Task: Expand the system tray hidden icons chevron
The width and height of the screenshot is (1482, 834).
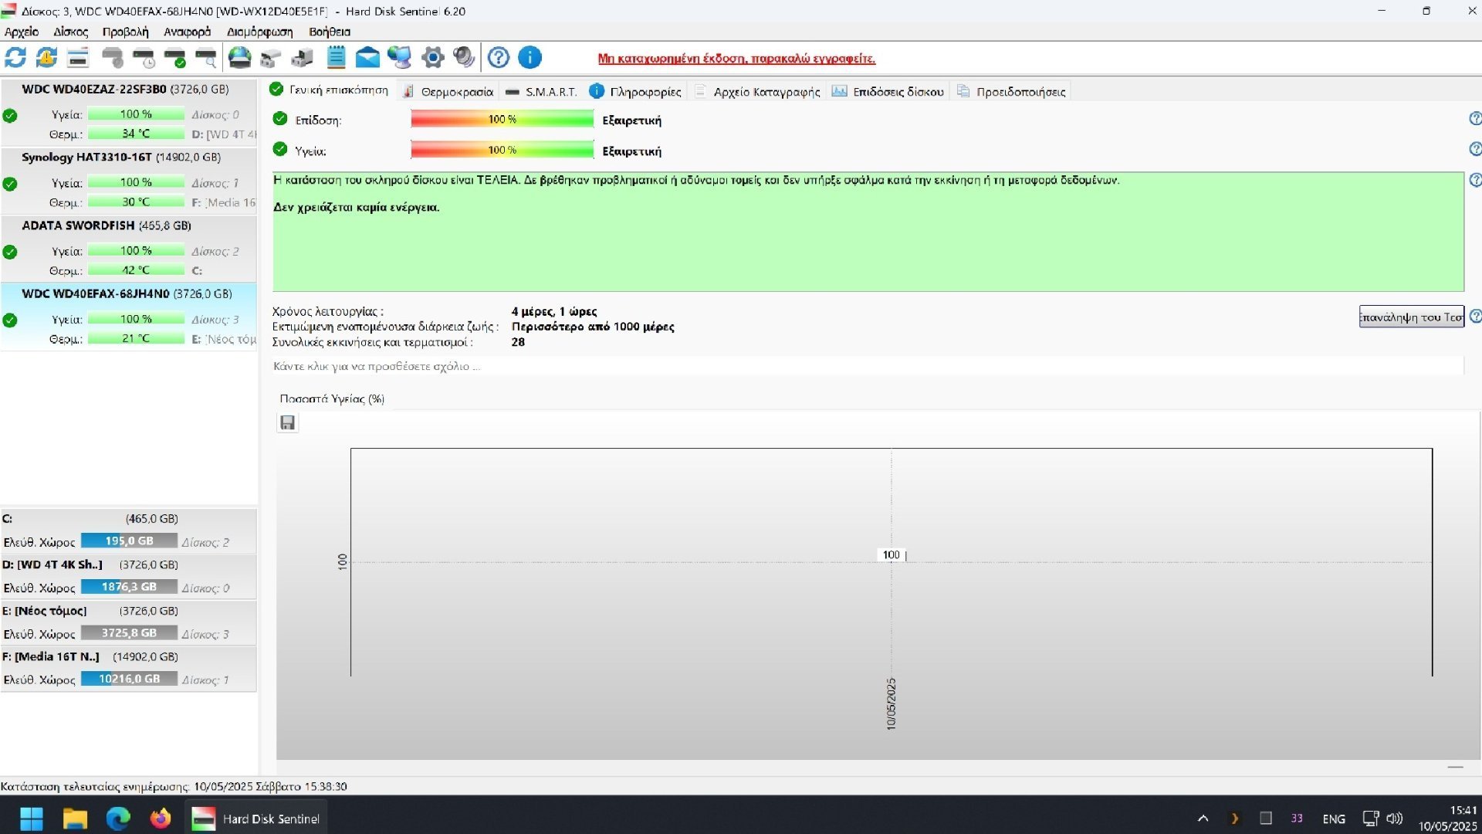Action: (x=1203, y=819)
